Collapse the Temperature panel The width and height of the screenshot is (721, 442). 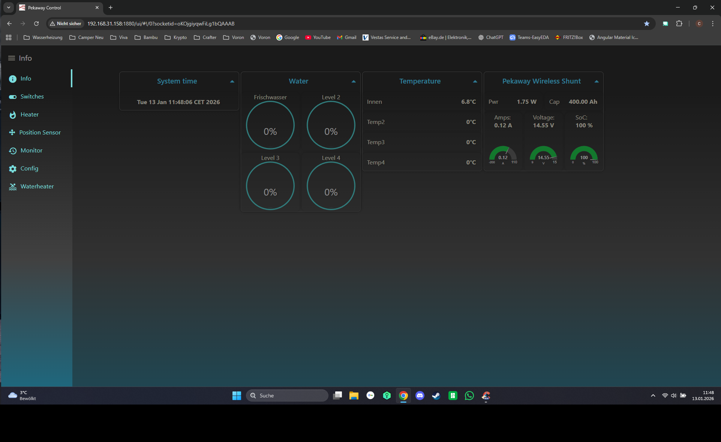(475, 81)
